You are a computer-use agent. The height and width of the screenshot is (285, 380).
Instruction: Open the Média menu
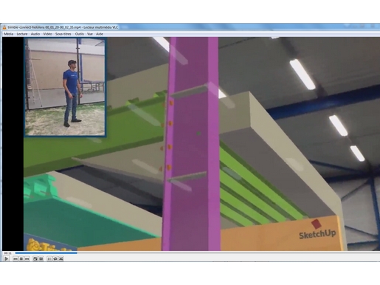(9, 34)
